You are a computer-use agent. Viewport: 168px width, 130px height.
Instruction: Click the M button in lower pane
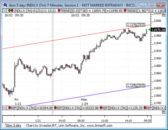tap(164, 112)
